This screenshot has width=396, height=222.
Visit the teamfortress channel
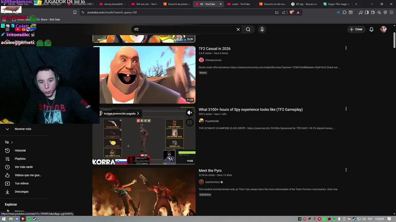[212, 182]
